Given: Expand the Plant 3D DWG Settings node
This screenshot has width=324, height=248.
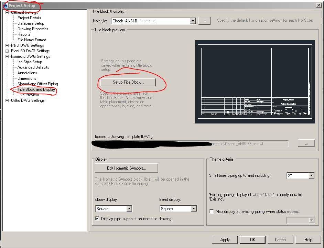Looking at the screenshot, I should point(6,51).
